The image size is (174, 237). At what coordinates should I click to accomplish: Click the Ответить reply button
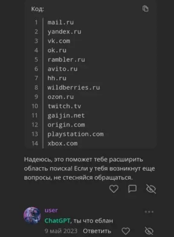coord(97,231)
